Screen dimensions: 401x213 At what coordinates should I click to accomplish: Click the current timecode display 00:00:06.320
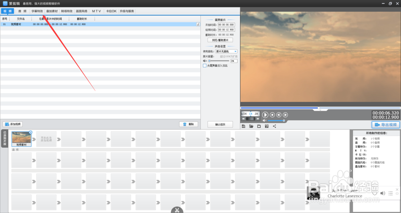(x=386, y=113)
